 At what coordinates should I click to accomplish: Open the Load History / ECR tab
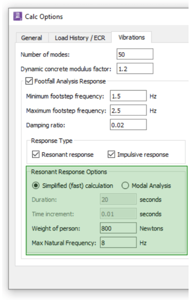(80, 38)
